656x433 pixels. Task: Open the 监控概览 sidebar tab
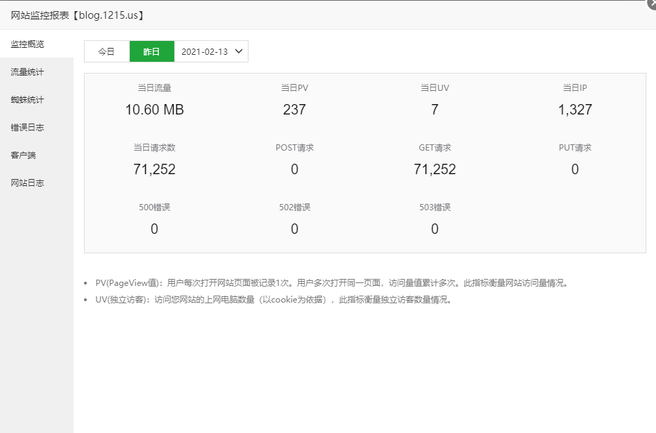pos(28,44)
